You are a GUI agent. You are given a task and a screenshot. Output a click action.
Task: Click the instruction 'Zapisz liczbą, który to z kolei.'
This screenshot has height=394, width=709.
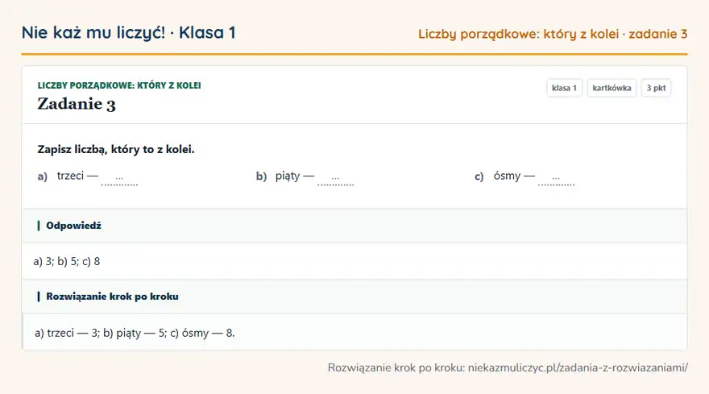pyautogui.click(x=116, y=149)
